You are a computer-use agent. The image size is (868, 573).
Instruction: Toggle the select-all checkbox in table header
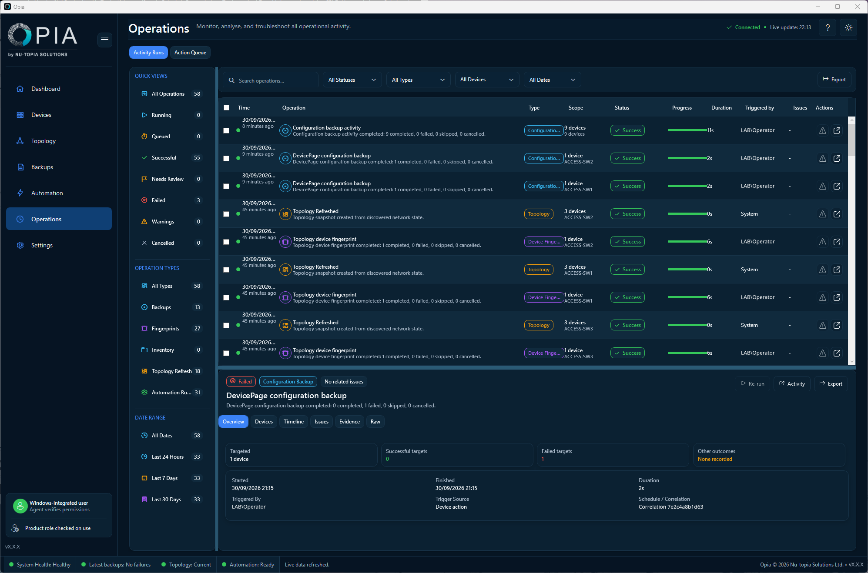[227, 108]
